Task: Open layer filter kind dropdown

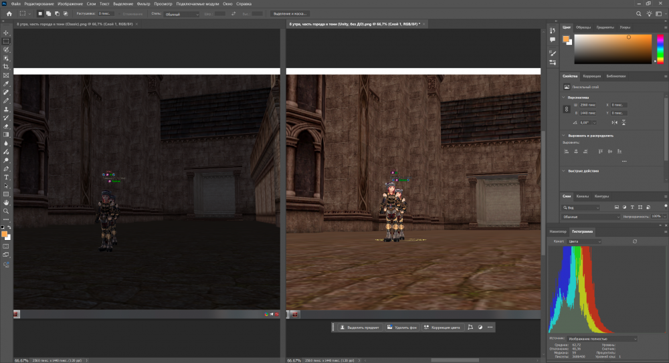Action: (581, 208)
